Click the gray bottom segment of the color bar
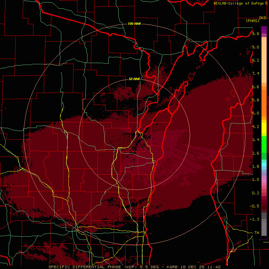Image resolution: width=269 pixels, height=269 pixels. pos(264,228)
